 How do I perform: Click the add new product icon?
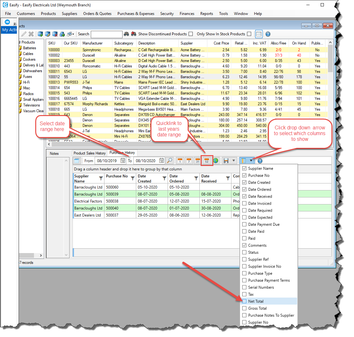click(x=40, y=34)
